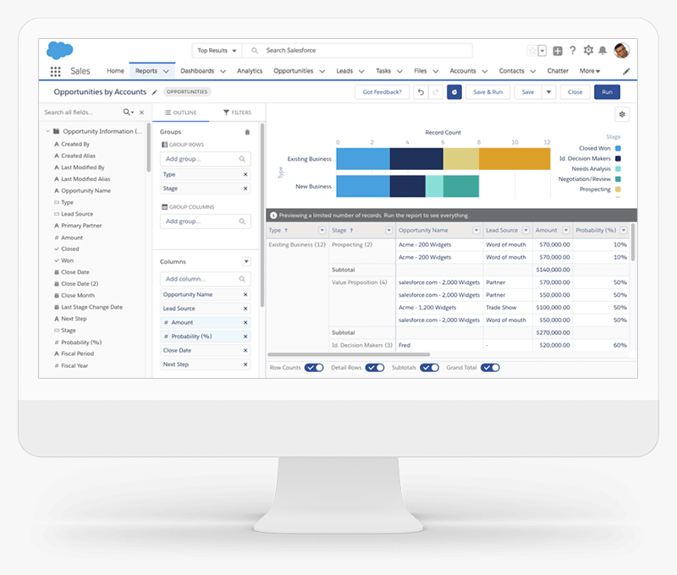Click Closed Won legend color swatch

(618, 148)
